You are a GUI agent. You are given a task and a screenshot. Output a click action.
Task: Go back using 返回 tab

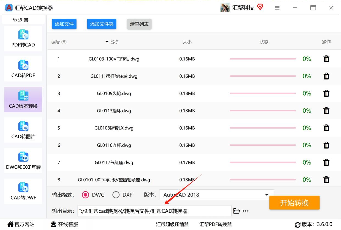point(21,20)
